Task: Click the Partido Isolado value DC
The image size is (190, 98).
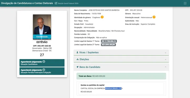Action: [x=89, y=34]
